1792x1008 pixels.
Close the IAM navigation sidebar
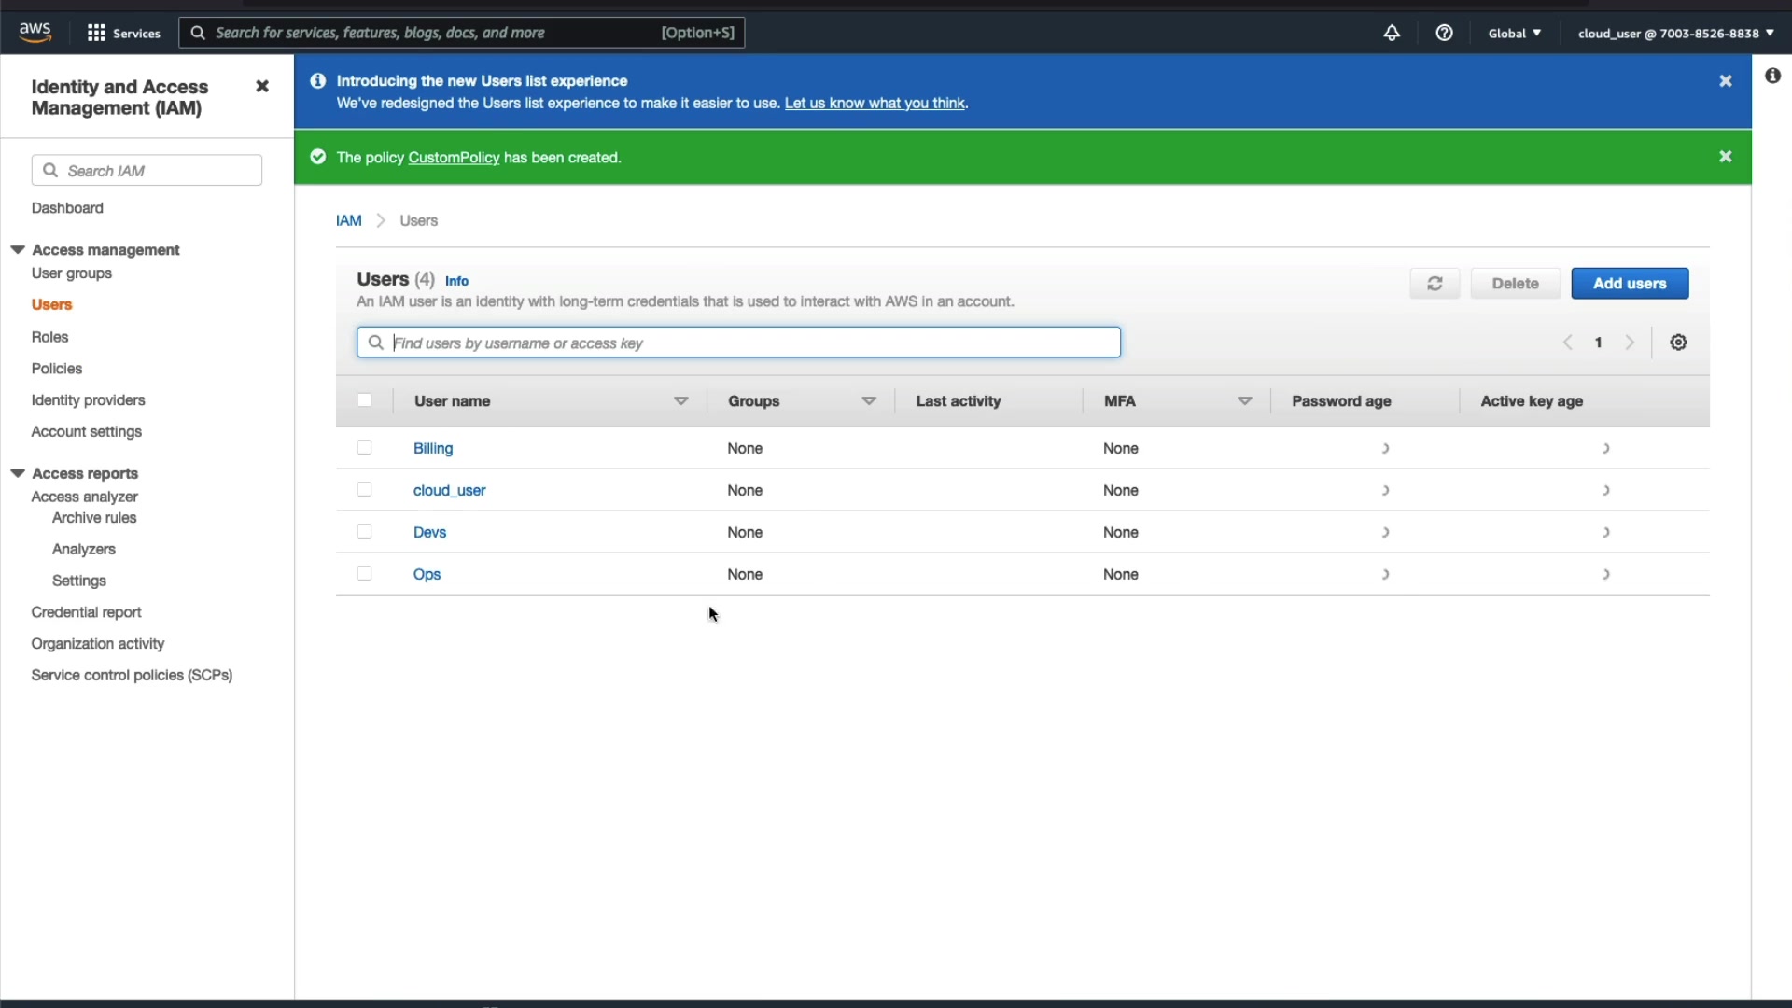(262, 86)
